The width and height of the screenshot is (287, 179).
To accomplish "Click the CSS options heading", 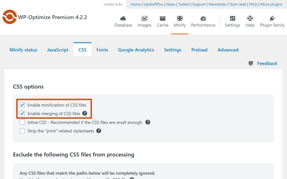I will [28, 86].
